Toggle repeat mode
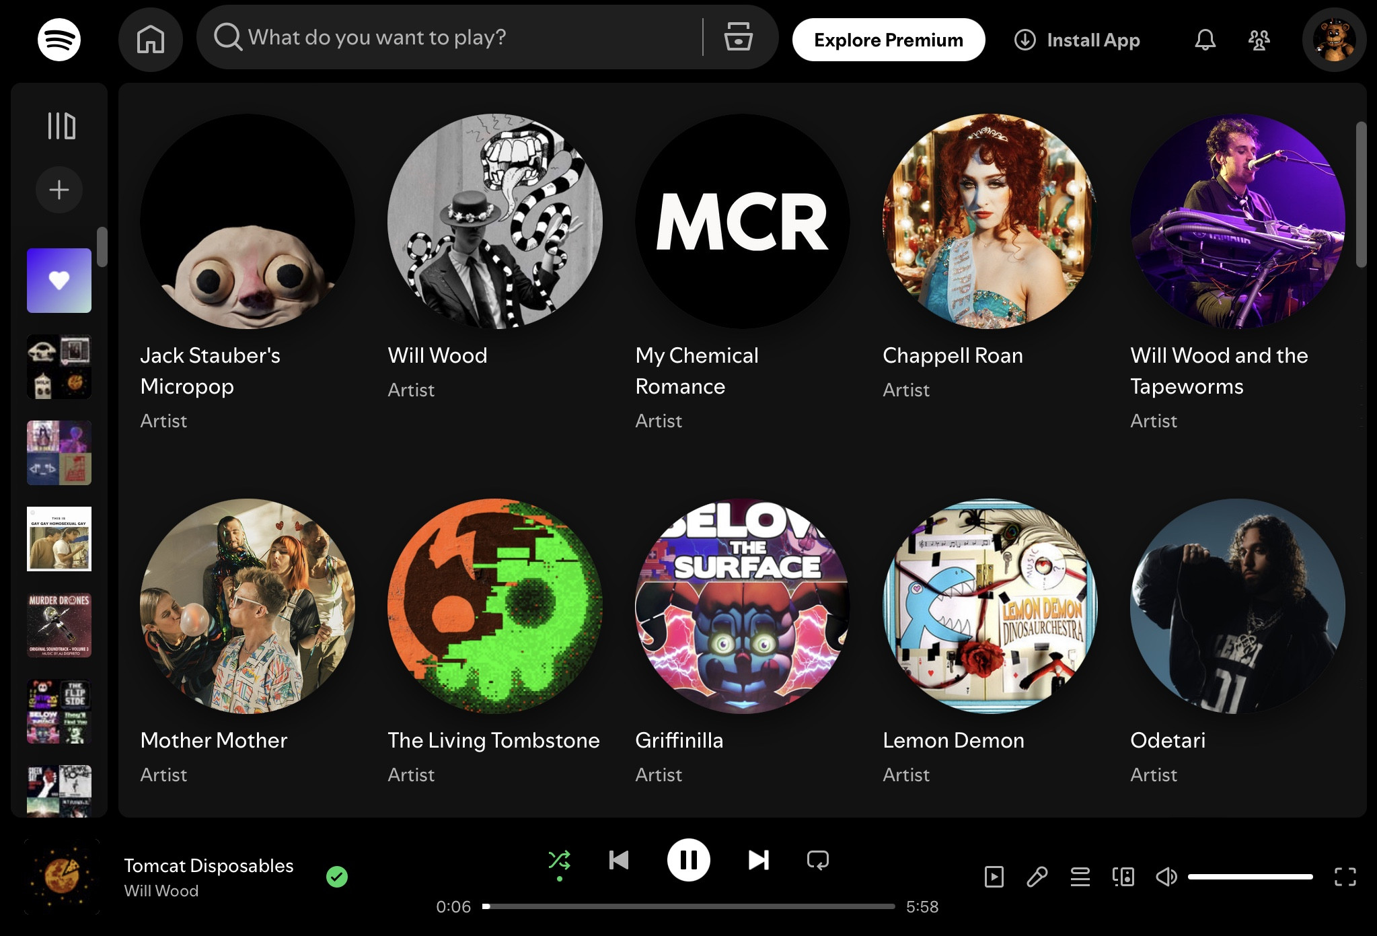 coord(817,860)
